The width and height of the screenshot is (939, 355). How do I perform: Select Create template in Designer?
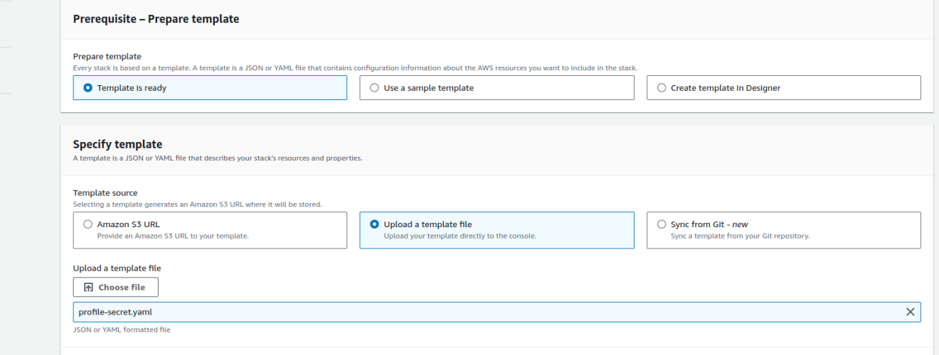(783, 88)
